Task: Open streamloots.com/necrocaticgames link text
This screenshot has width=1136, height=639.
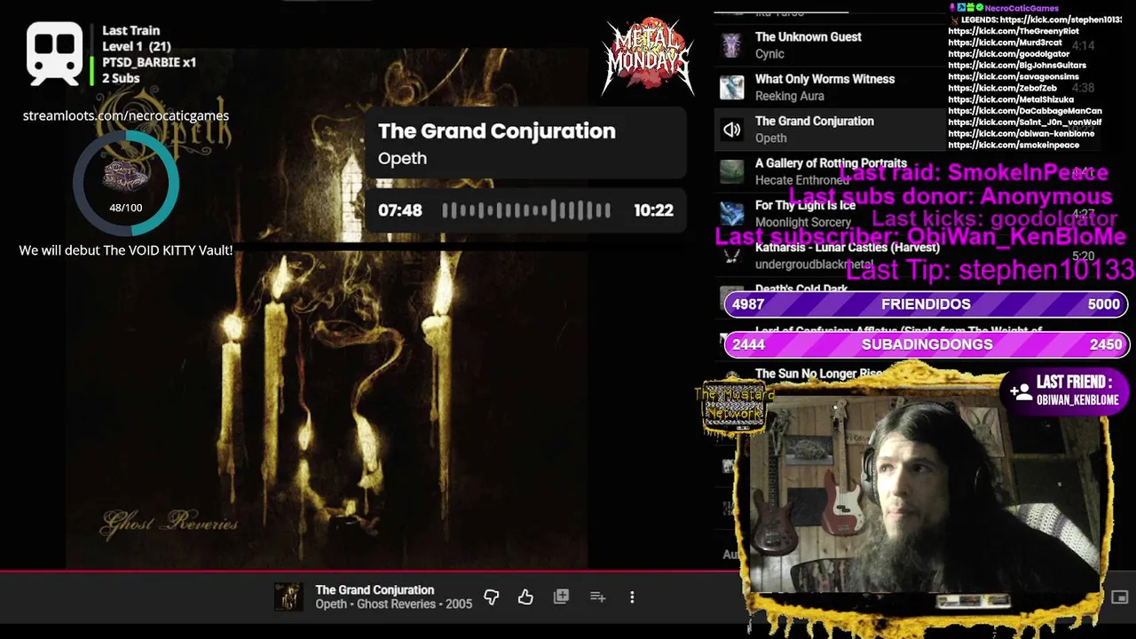Action: [x=126, y=115]
